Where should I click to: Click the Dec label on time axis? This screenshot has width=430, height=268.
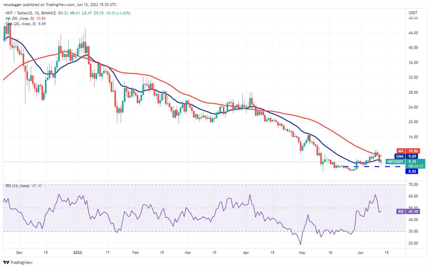coord(19,253)
